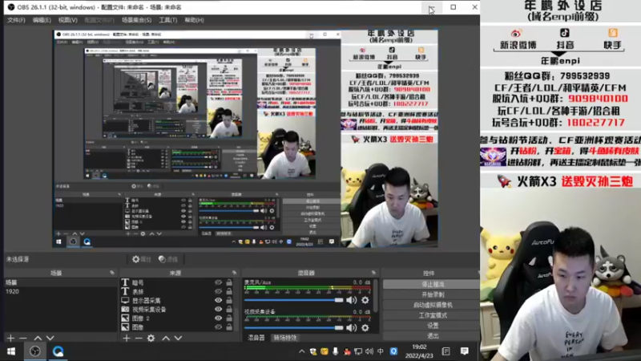Click 滤镜 button above sources

tap(168, 259)
